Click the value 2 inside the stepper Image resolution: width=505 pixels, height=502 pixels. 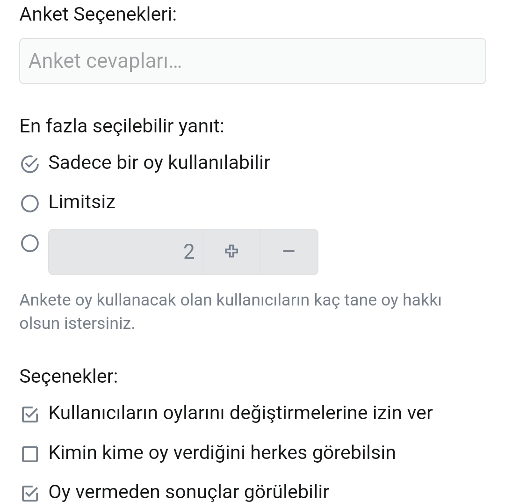[x=189, y=252]
